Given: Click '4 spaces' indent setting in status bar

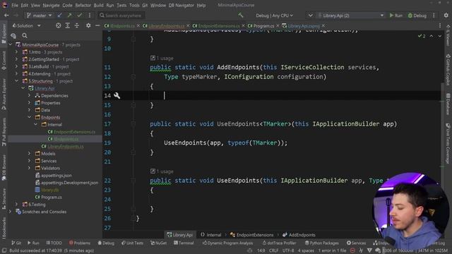Looking at the screenshot, I should click(306, 250).
